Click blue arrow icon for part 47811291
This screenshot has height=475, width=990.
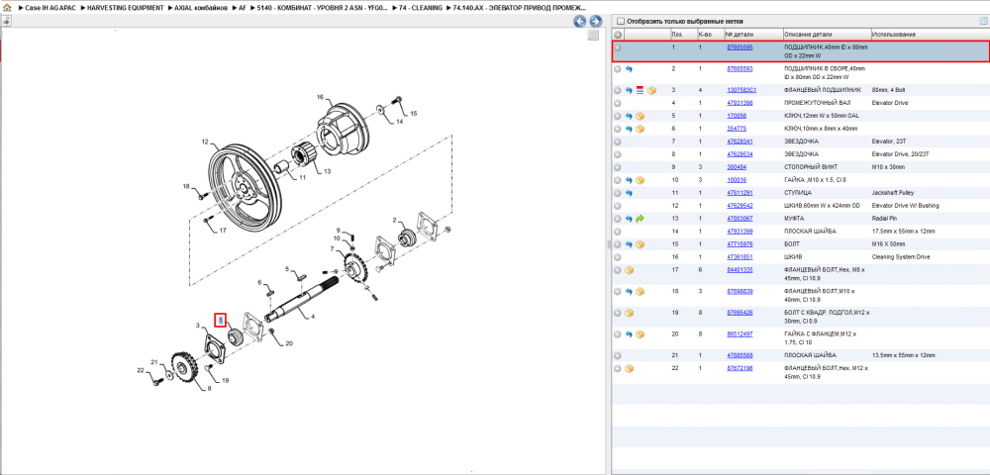click(629, 193)
